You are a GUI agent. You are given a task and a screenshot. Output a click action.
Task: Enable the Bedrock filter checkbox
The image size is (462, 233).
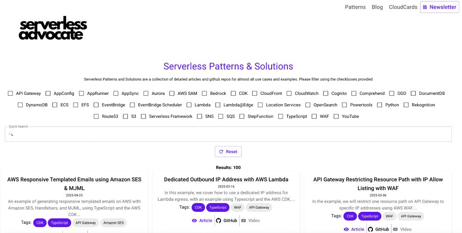204,93
